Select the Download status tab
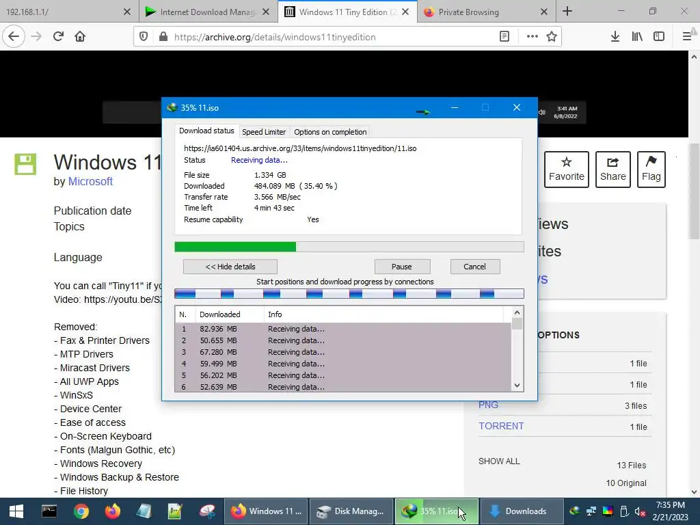Screen dimensions: 700x525 pyautogui.click(x=206, y=131)
